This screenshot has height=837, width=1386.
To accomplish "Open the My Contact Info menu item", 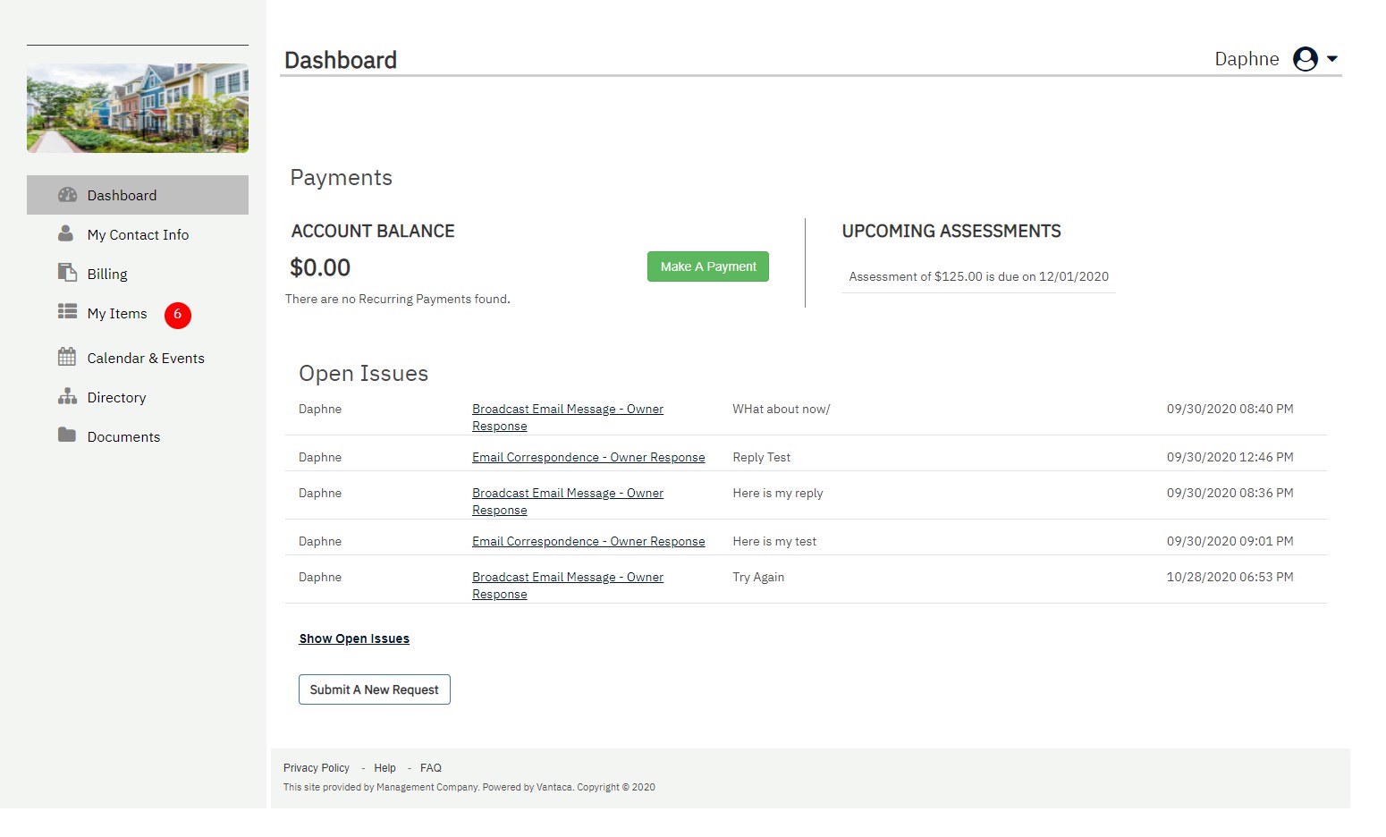I will 138,234.
